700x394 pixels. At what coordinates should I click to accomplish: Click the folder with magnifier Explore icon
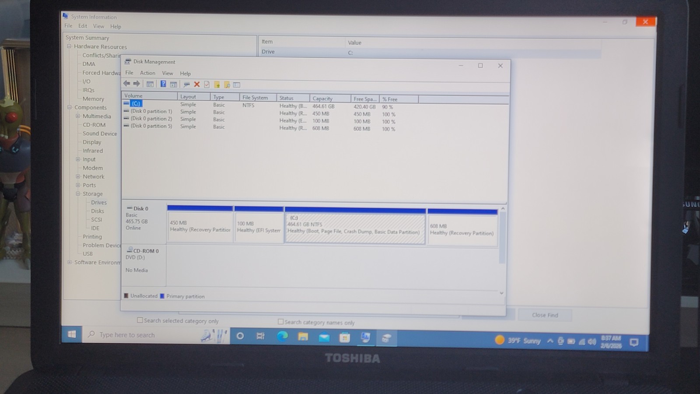[x=227, y=85]
